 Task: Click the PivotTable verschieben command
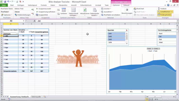coord(110,15)
